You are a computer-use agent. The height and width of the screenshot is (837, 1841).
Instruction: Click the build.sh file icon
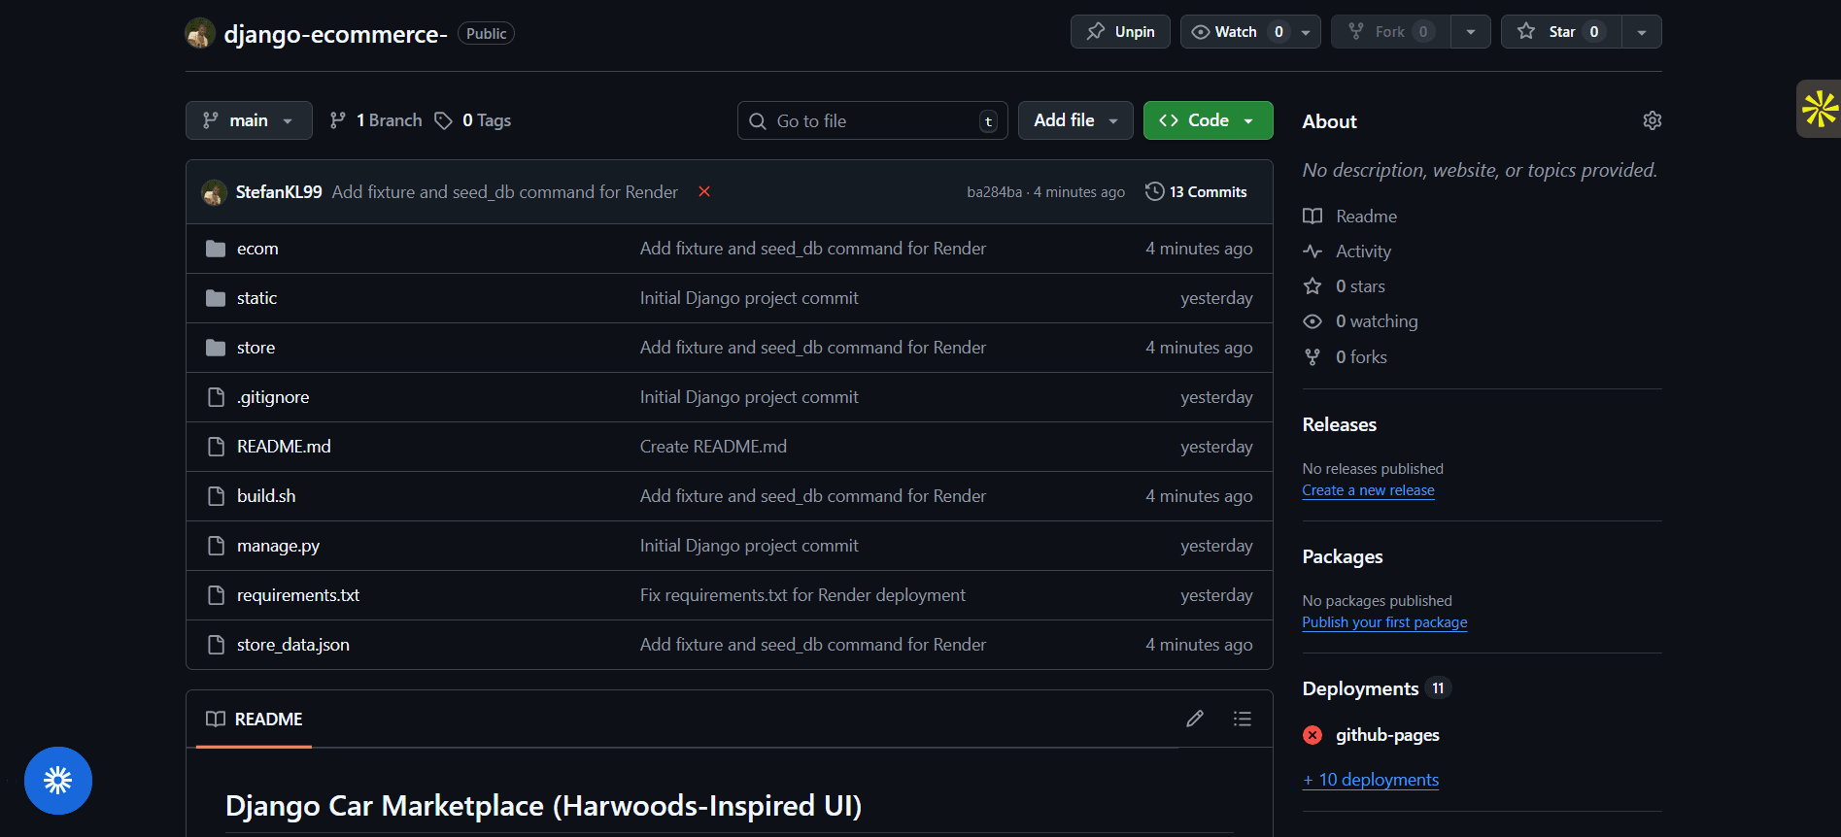216,496
